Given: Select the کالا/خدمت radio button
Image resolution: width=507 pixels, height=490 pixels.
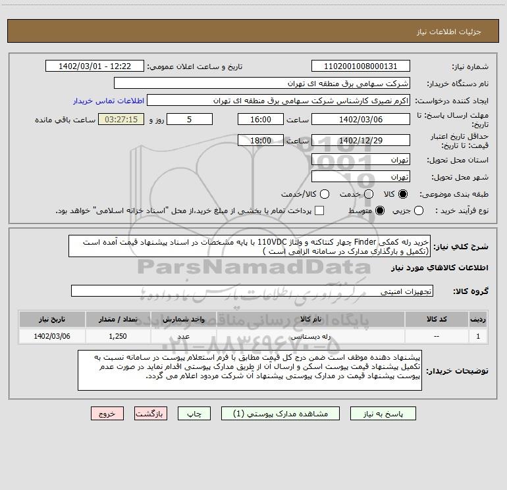Looking at the screenshot, I should click(x=325, y=194).
